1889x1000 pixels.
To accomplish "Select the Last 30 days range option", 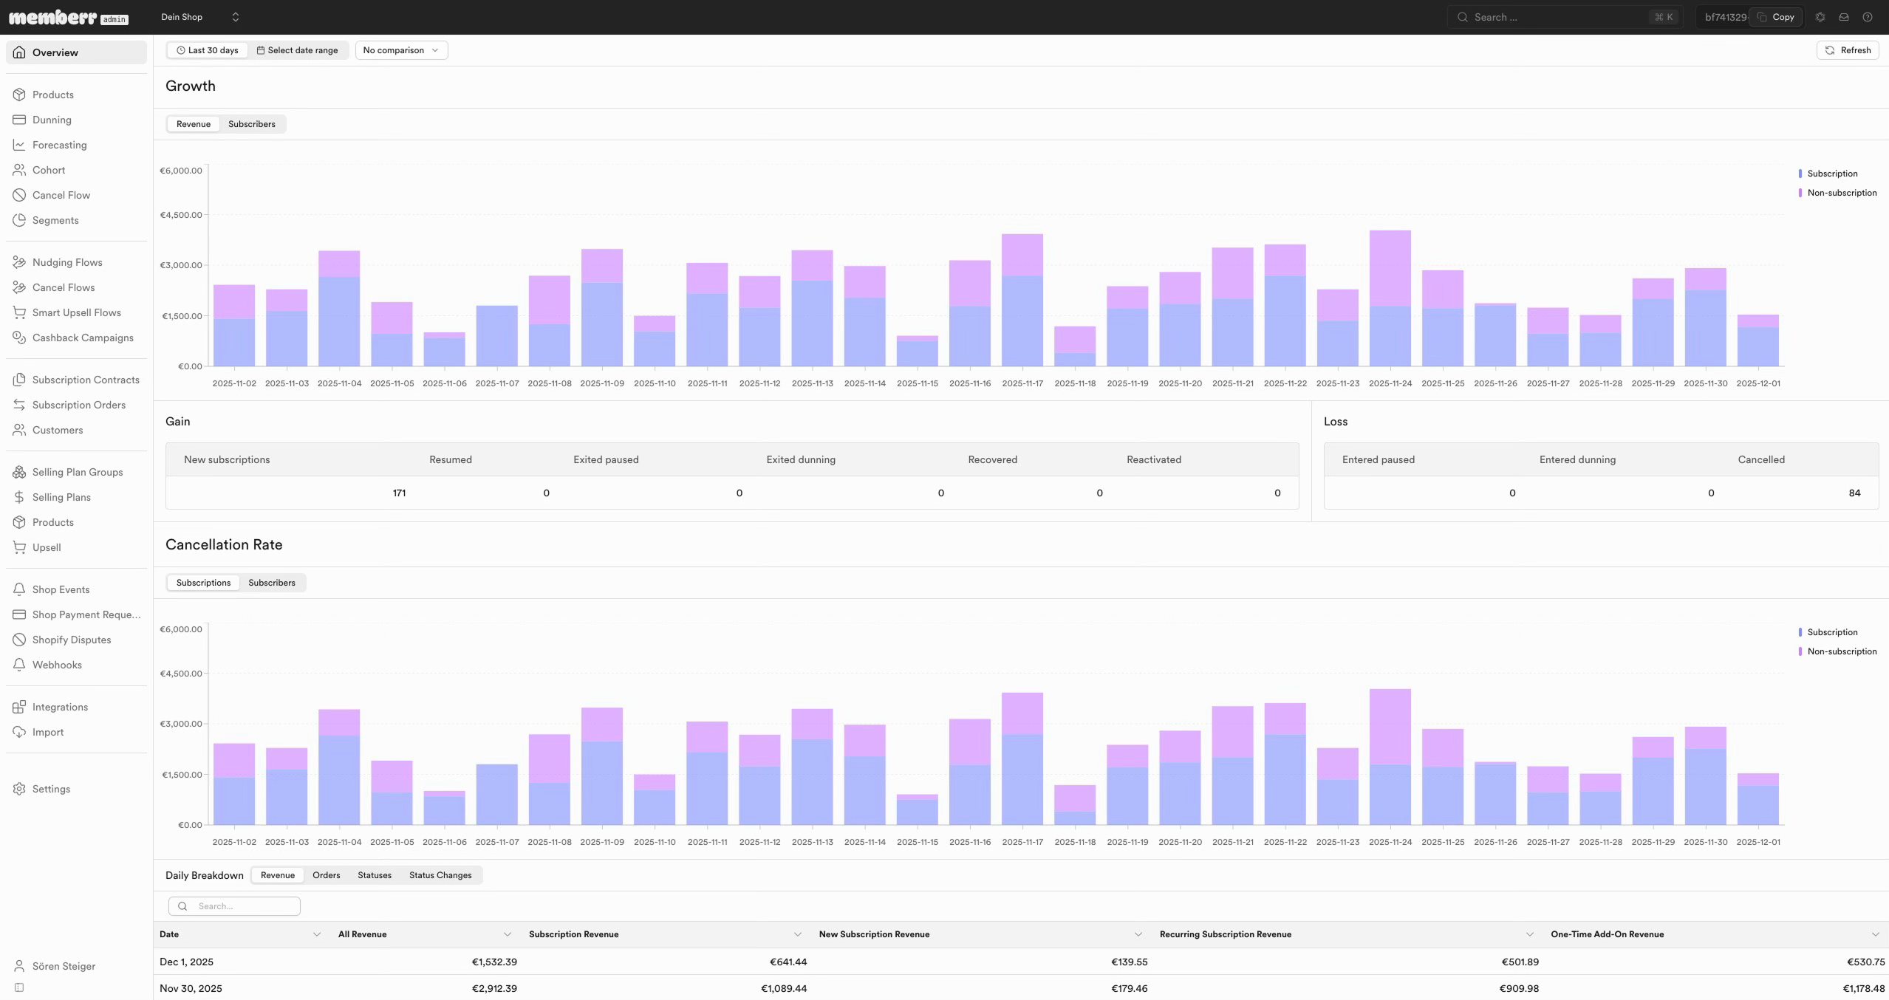I will (208, 50).
